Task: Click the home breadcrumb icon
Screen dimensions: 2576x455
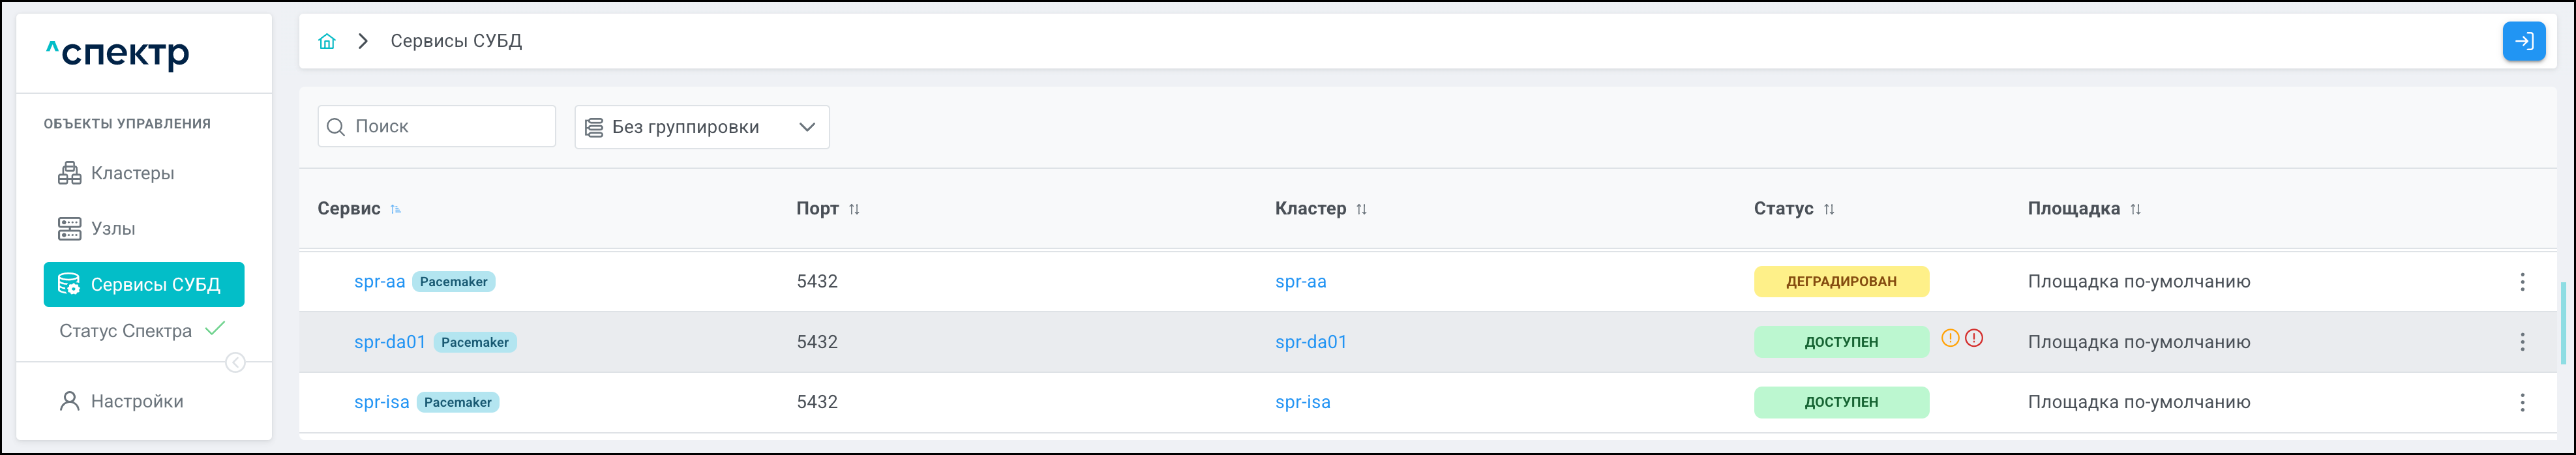Action: [326, 41]
